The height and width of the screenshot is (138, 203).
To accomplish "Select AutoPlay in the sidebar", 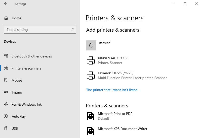I will pos(19,116).
